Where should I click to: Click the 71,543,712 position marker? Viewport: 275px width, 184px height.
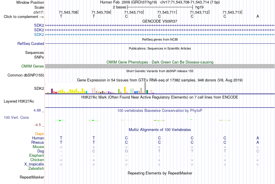tap(199, 12)
